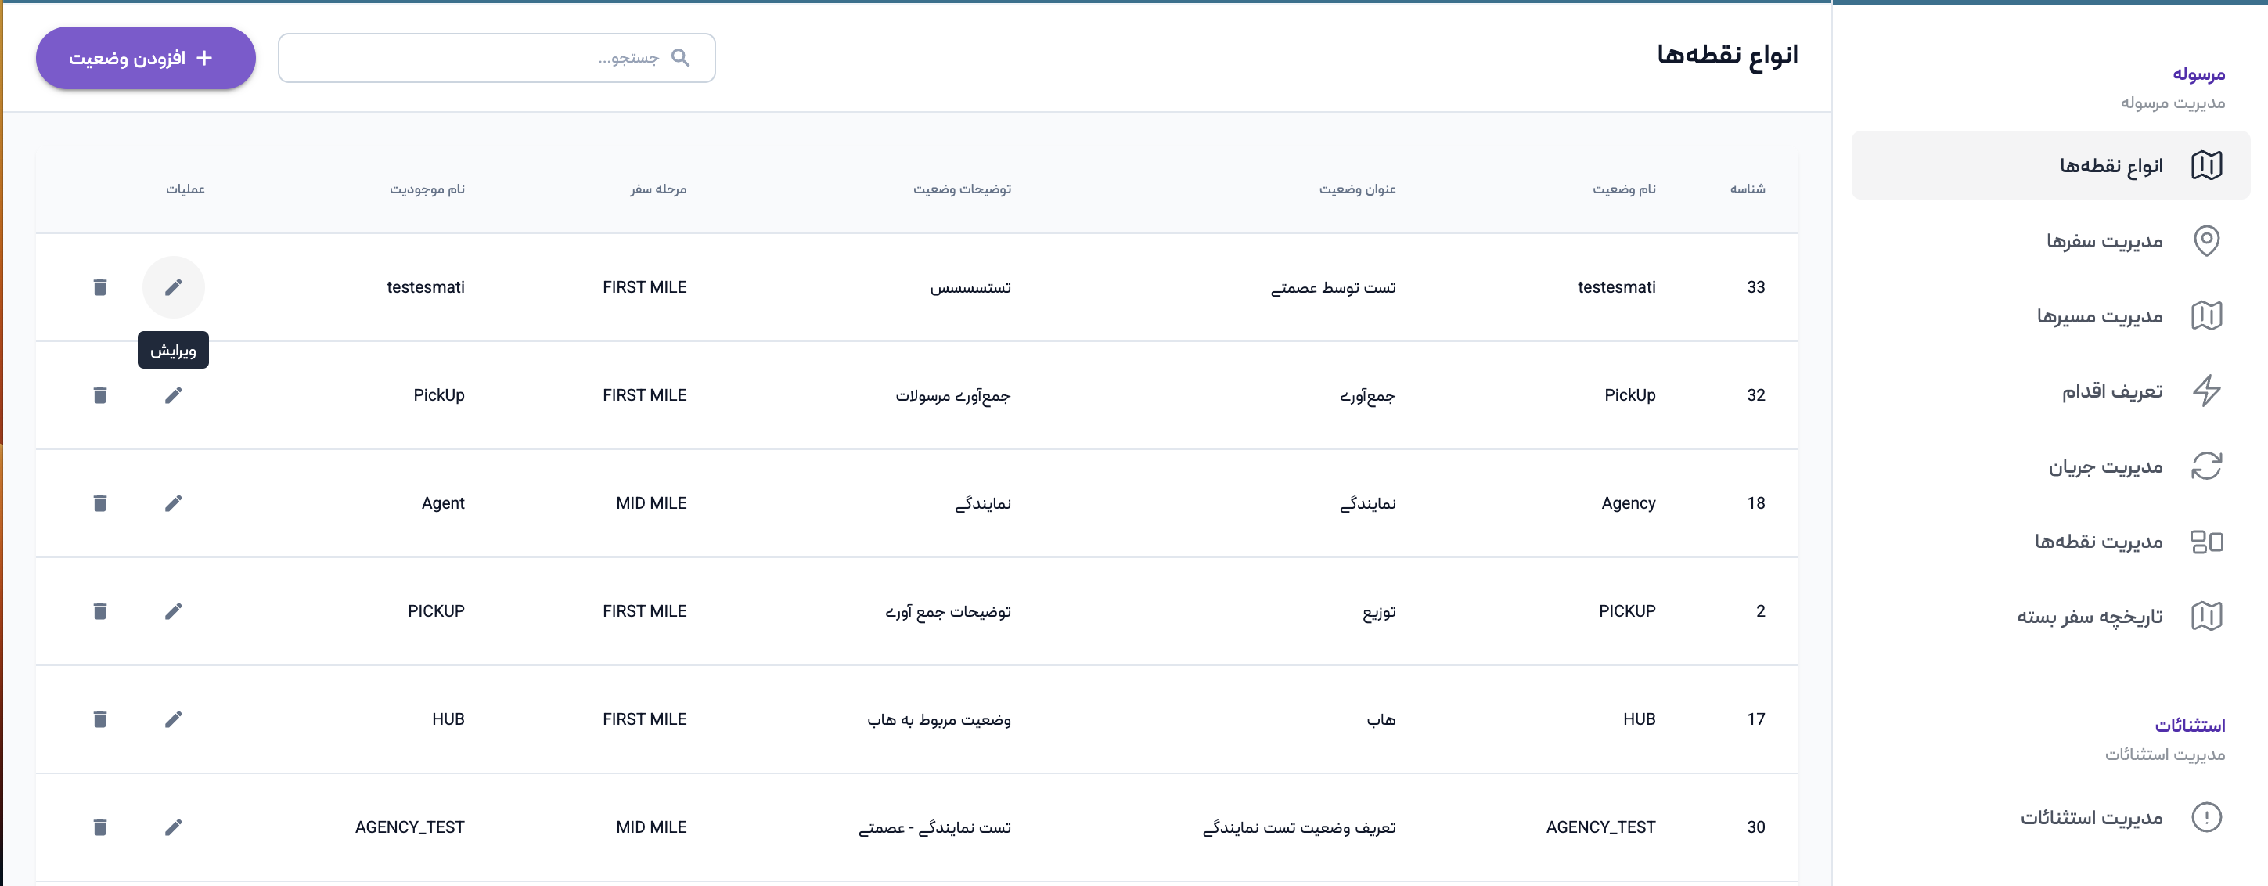Click trash icon for AGENCY_TEST row

[x=99, y=827]
